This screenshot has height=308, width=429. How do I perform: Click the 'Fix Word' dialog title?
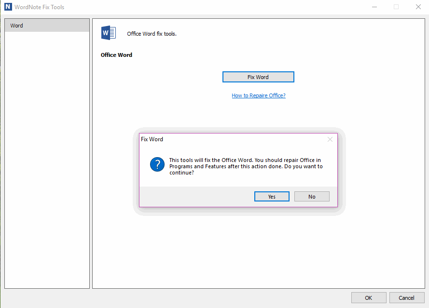[x=152, y=139]
